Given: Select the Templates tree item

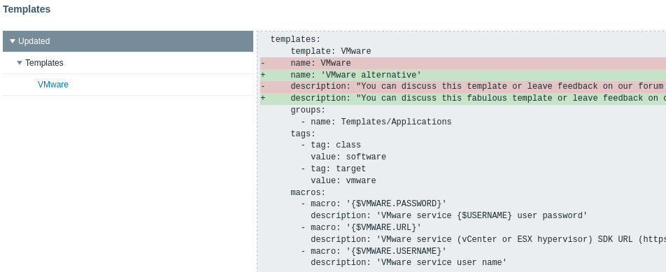Looking at the screenshot, I should pos(44,63).
